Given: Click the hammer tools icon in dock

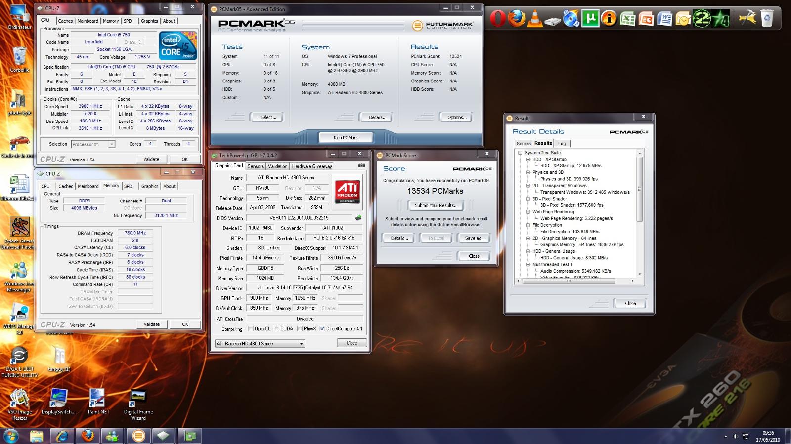Looking at the screenshot, I should point(747,19).
